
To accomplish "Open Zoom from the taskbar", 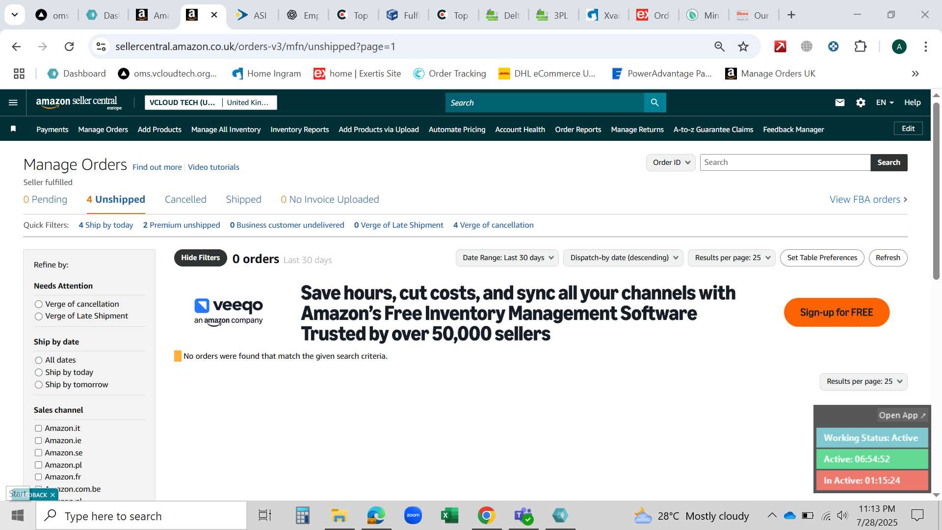I will tap(413, 516).
